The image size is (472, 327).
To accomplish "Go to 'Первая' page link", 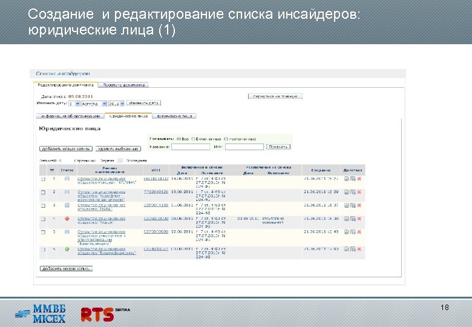I will [x=107, y=161].
